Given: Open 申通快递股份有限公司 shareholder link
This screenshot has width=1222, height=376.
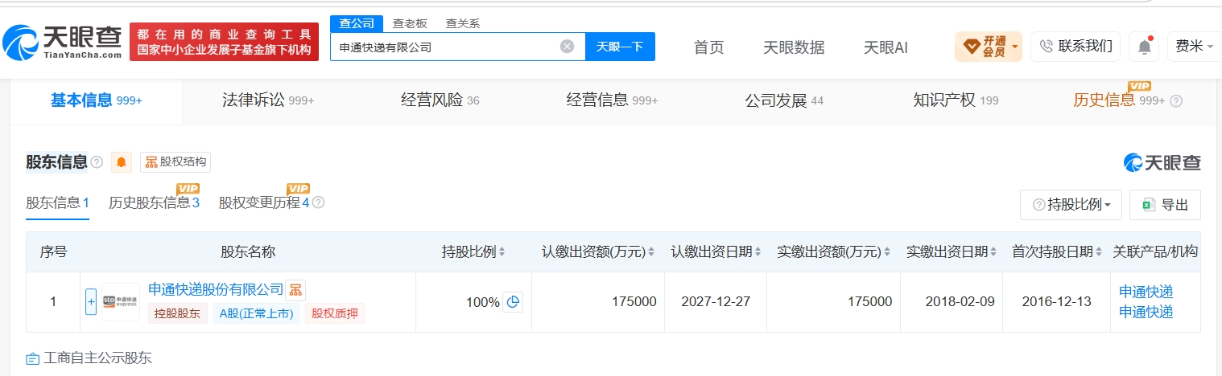Looking at the screenshot, I should [216, 289].
